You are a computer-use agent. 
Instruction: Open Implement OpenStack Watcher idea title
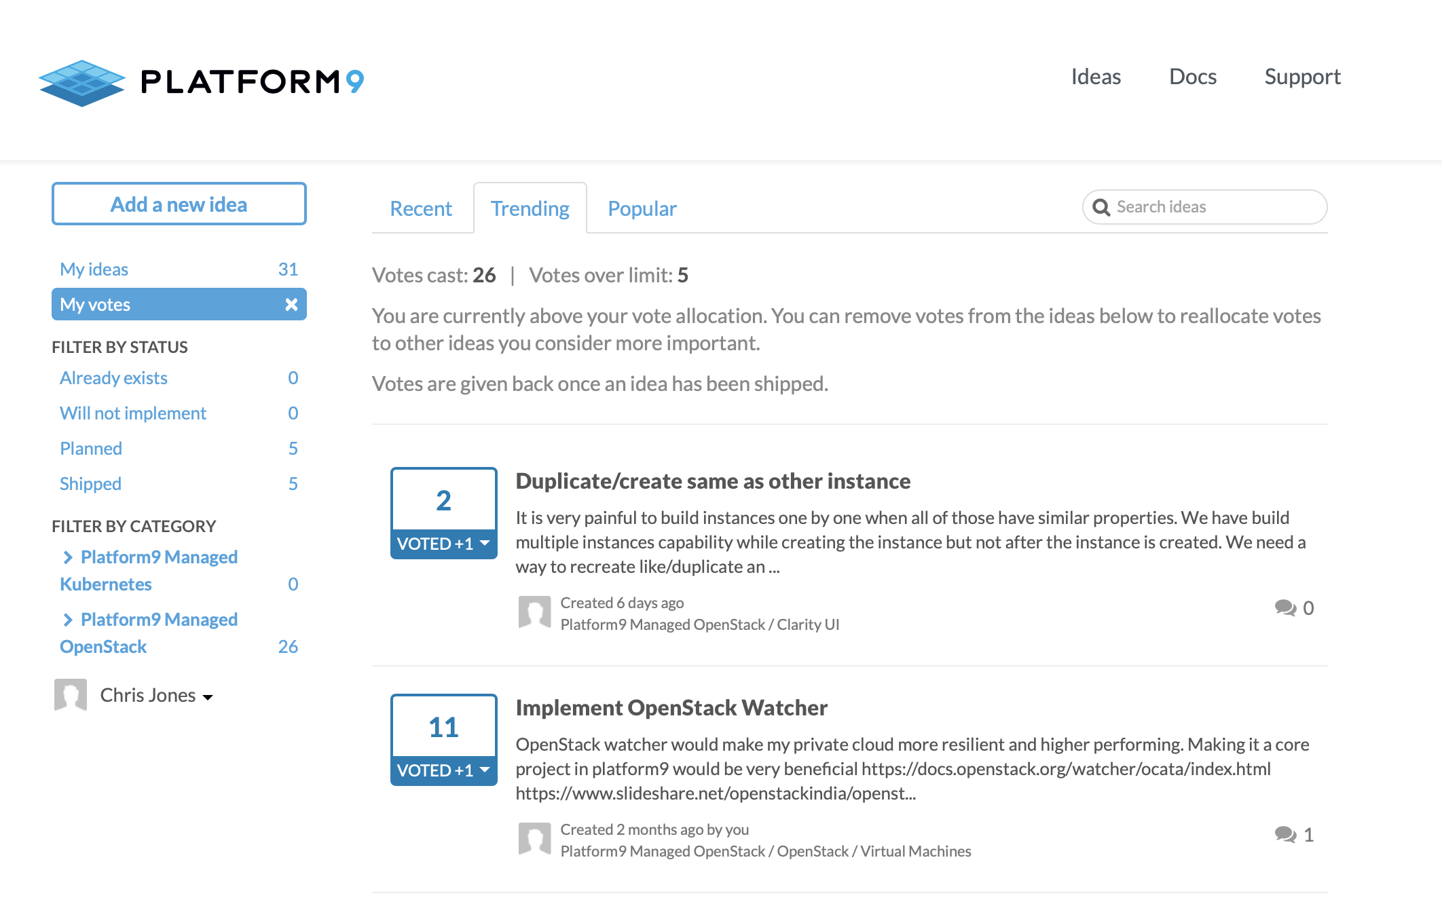click(671, 708)
